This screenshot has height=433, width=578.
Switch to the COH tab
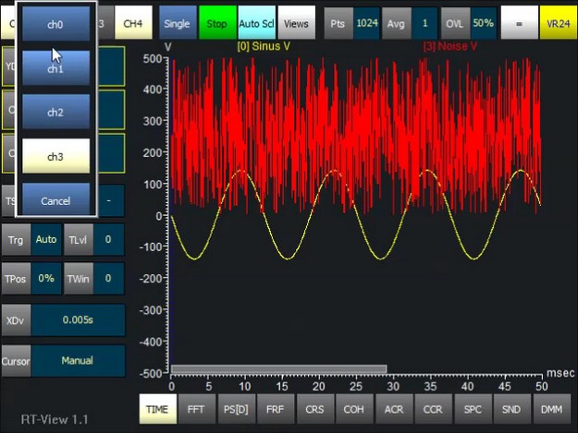coord(353,407)
